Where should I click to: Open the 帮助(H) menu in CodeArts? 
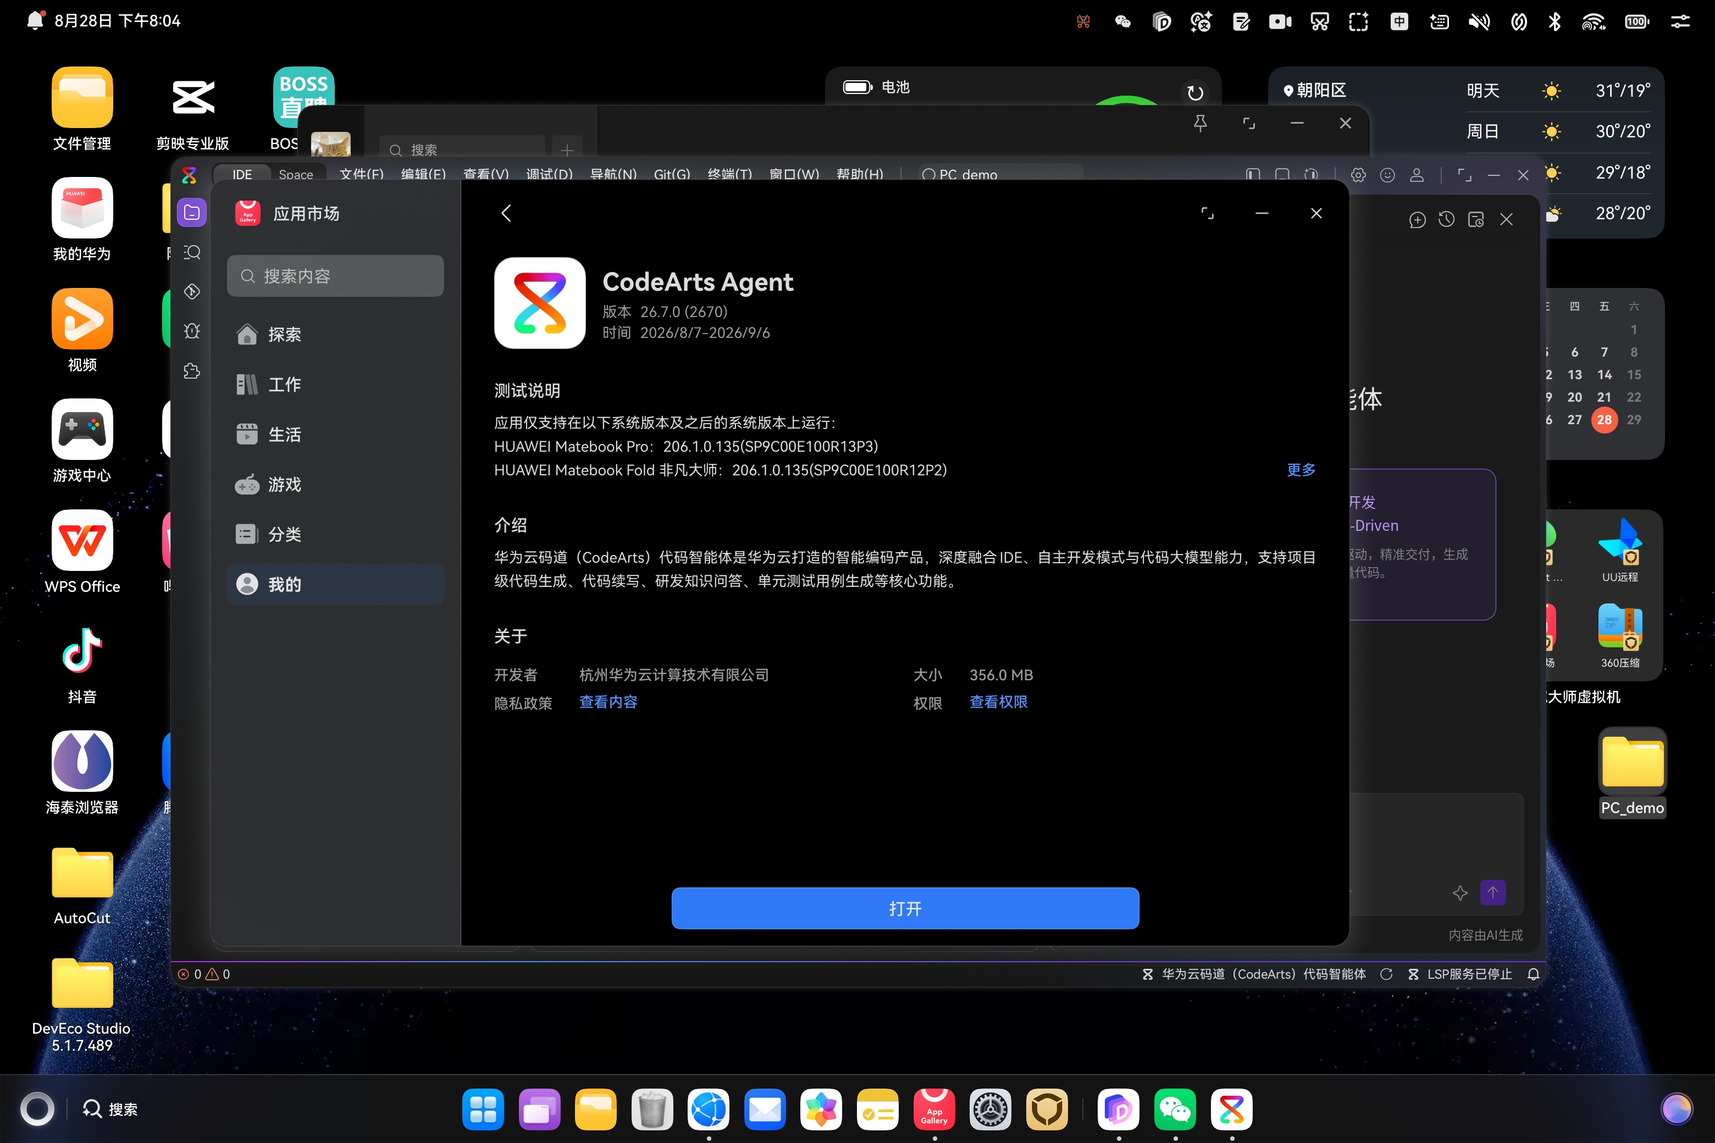click(860, 174)
